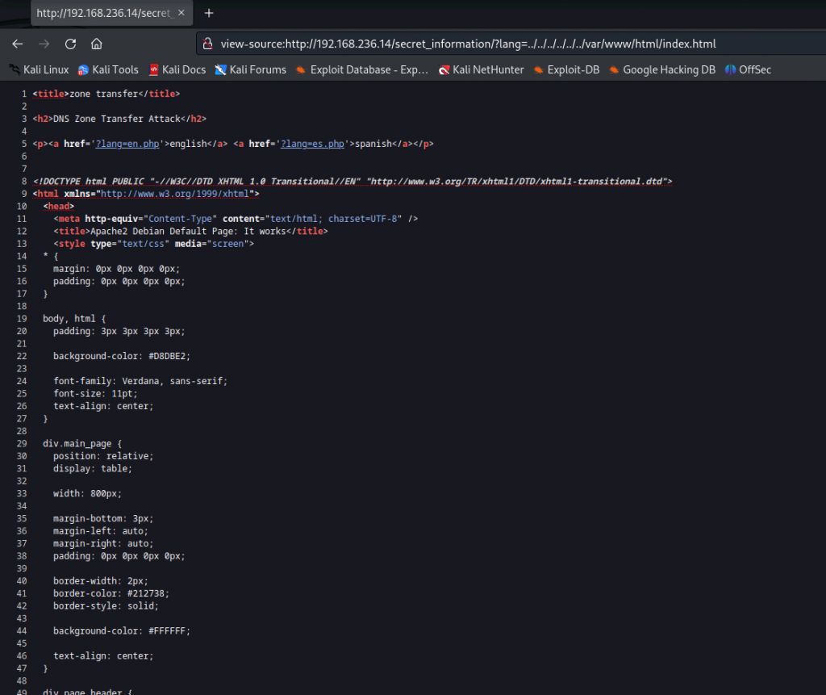Click 'font-family: Verdana, sans-serif;' line
This screenshot has width=826, height=695.
click(140, 381)
